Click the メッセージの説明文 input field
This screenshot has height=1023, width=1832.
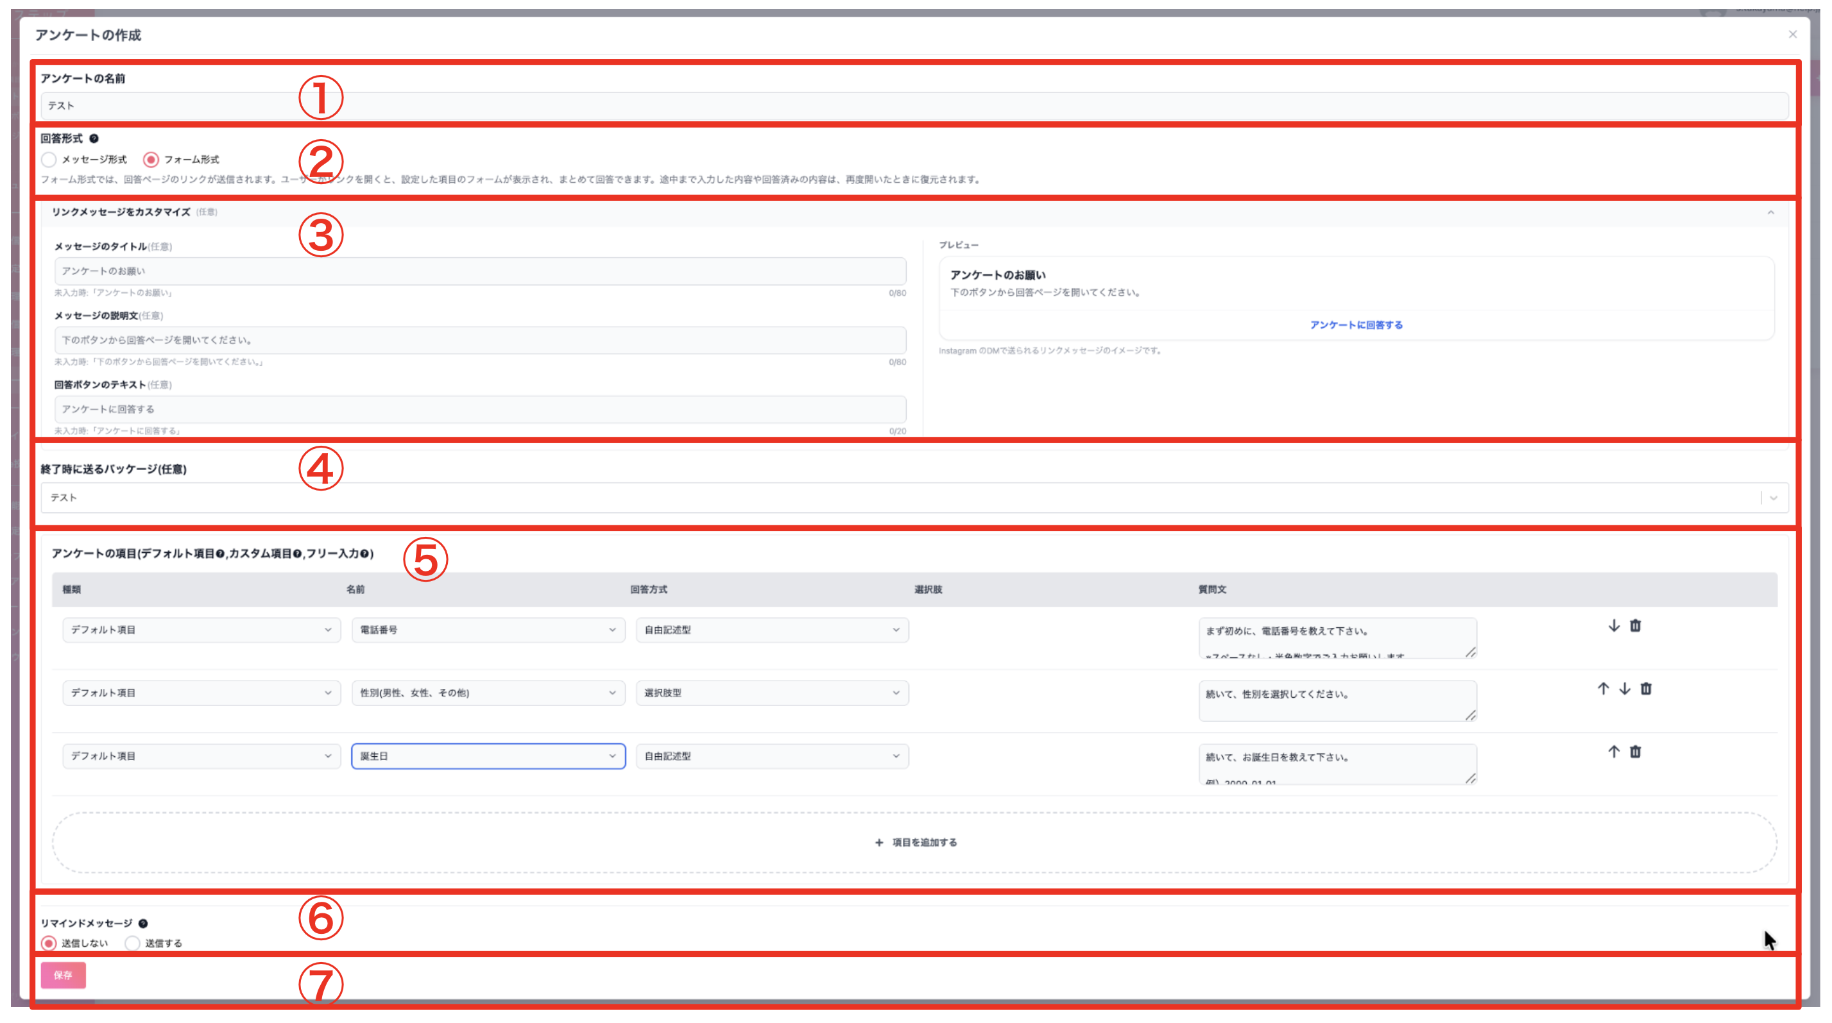pos(480,340)
